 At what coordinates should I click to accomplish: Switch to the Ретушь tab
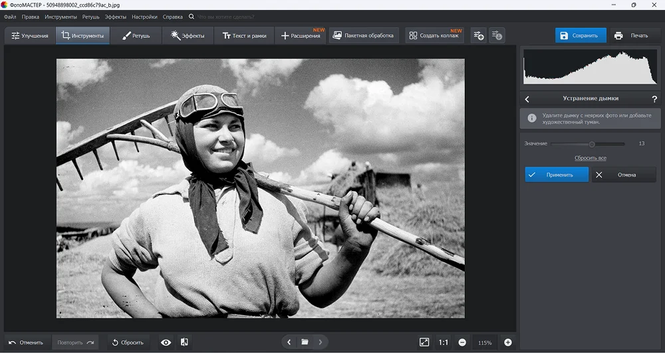[x=136, y=36]
